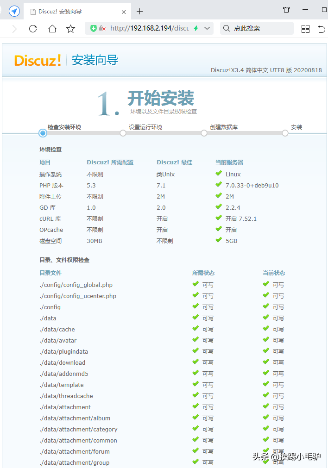Click the Discuz! logo
328x468 pixels.
click(x=38, y=60)
